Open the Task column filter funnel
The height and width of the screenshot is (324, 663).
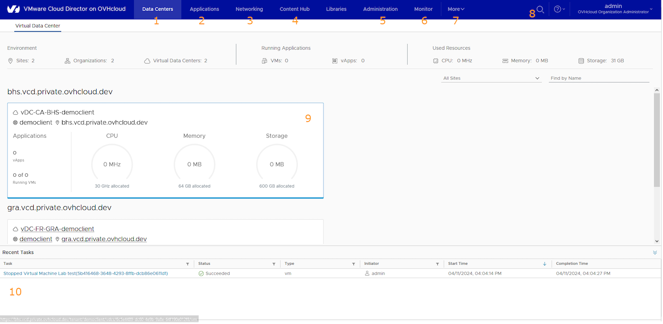(188, 263)
